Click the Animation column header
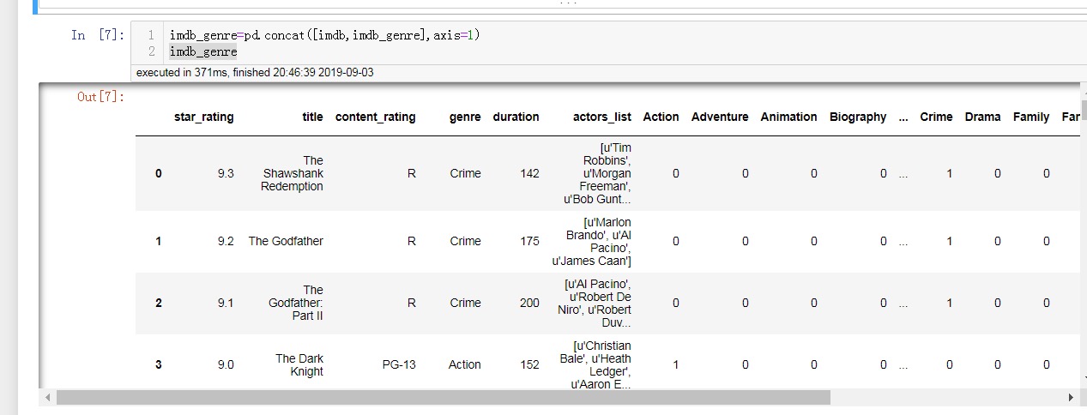Image resolution: width=1087 pixels, height=415 pixels. [x=788, y=117]
